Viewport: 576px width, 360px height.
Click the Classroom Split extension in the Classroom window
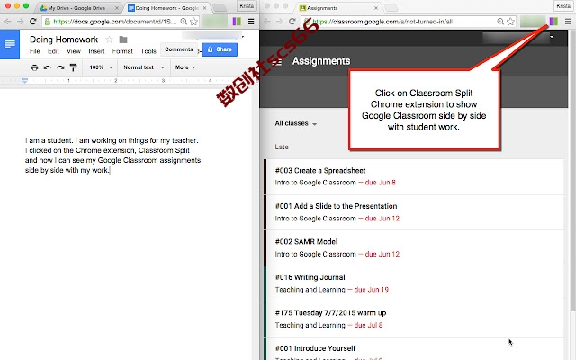tap(553, 22)
